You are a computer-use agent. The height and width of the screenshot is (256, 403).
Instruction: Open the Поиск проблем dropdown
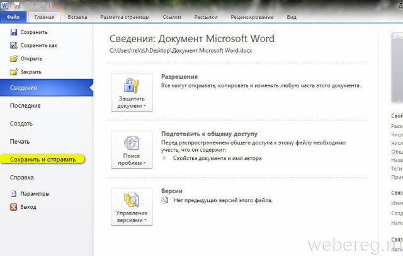pos(132,150)
